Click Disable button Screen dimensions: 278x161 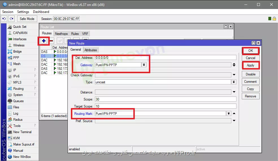251,74
